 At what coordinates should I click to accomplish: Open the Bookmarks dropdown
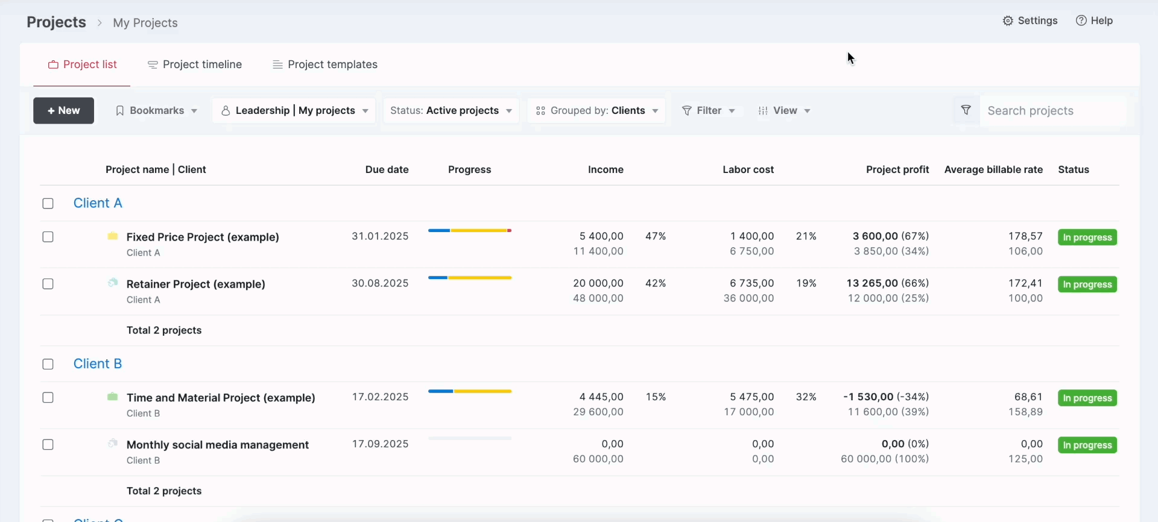(156, 111)
